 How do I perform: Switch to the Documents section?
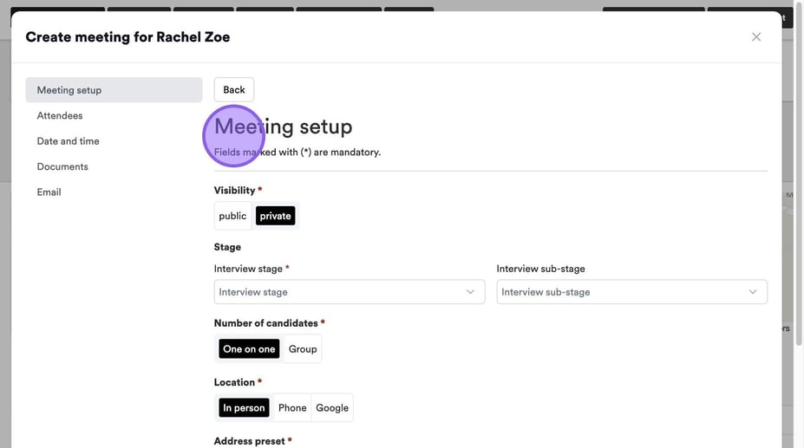point(62,166)
